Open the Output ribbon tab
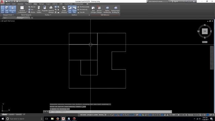Screen dimensions: 215x121 (x=48, y=4)
